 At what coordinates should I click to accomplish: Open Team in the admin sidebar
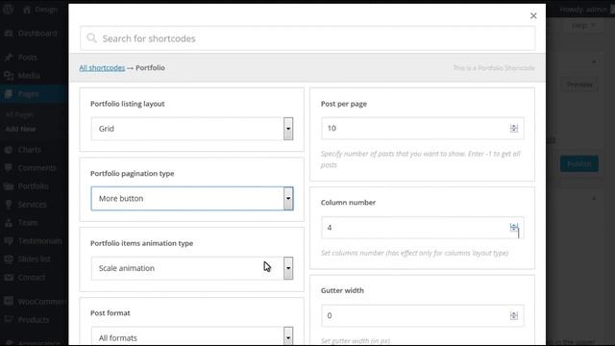28,223
